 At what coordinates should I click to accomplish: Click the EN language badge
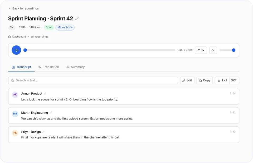click(12, 27)
